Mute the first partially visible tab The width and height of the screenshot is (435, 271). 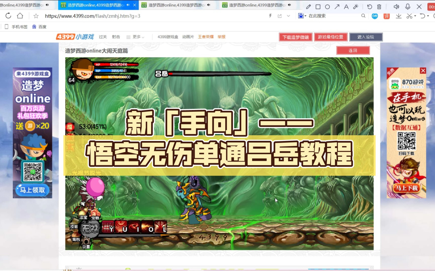tap(47, 5)
